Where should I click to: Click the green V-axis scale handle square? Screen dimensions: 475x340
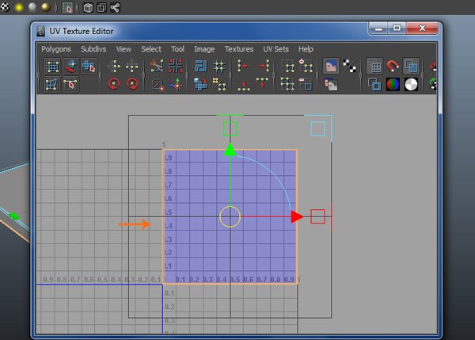[230, 128]
